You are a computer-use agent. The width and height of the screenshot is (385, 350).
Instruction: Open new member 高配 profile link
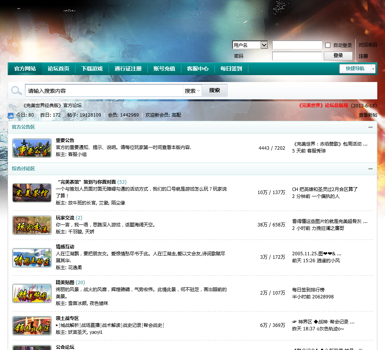(176, 115)
